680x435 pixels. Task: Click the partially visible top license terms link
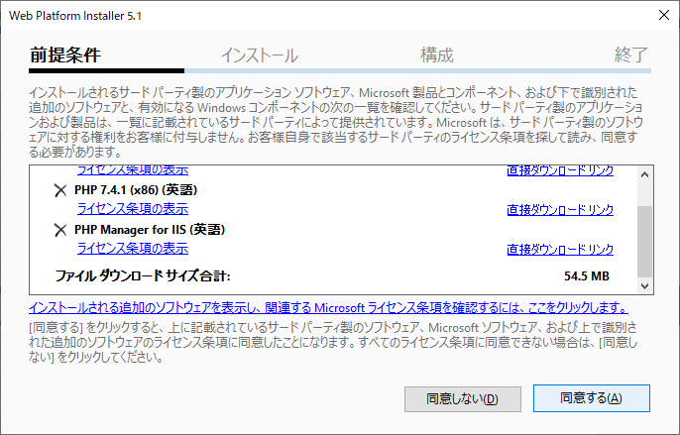point(133,170)
